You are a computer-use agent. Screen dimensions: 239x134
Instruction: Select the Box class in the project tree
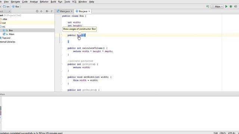(11, 31)
